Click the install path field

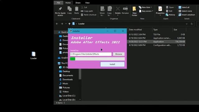coord(91,54)
